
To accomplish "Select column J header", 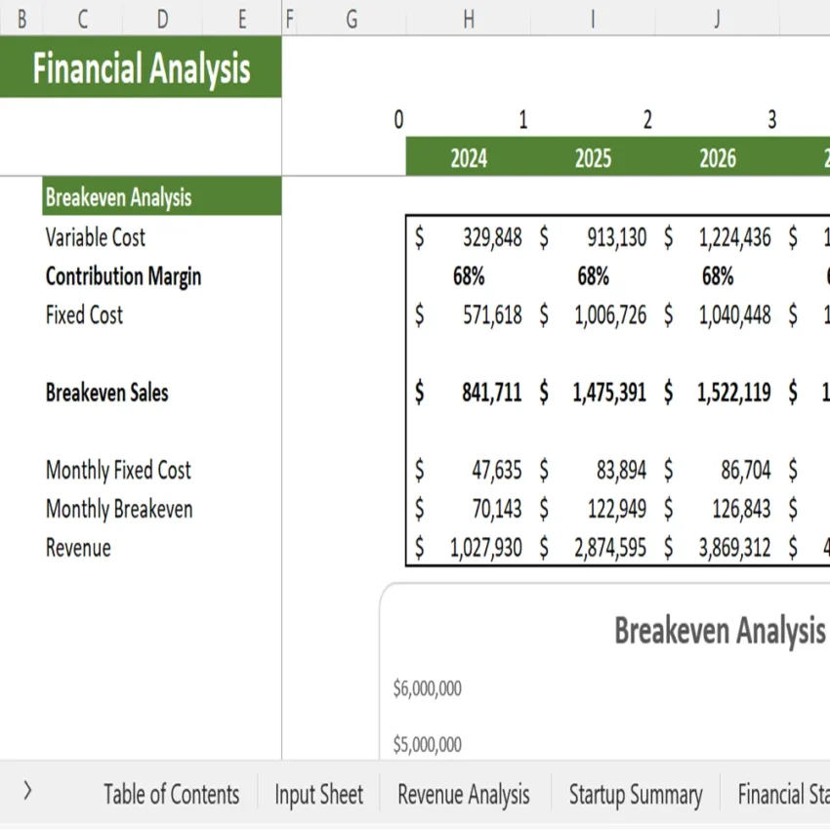I will point(716,18).
